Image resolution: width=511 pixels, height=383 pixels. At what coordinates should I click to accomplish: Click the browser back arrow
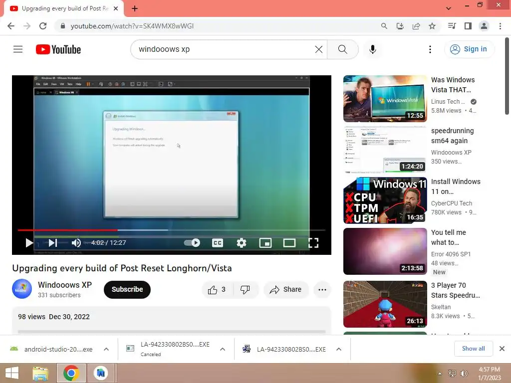11,26
